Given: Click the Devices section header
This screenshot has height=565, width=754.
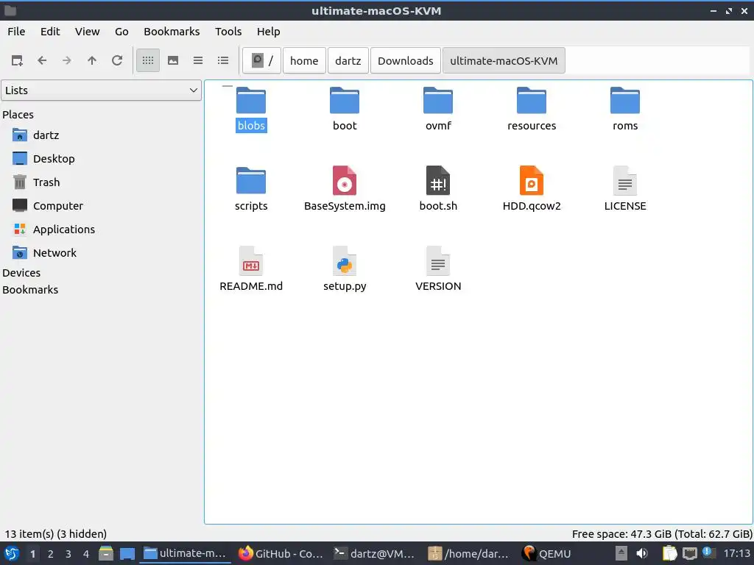Looking at the screenshot, I should pyautogui.click(x=21, y=272).
